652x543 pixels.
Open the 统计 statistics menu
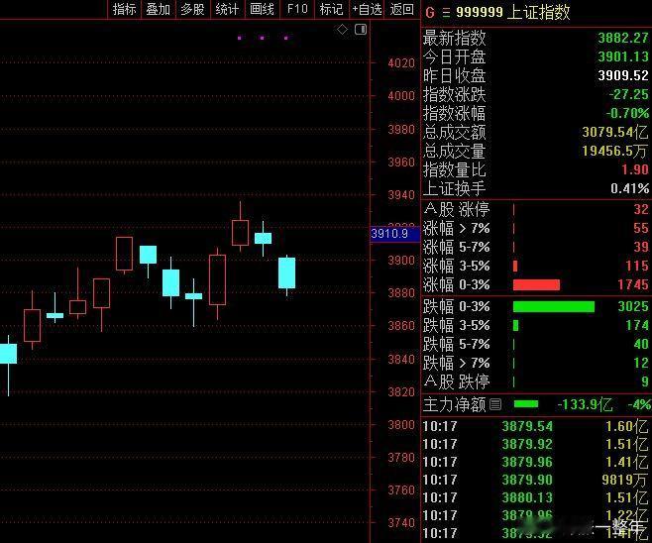227,9
